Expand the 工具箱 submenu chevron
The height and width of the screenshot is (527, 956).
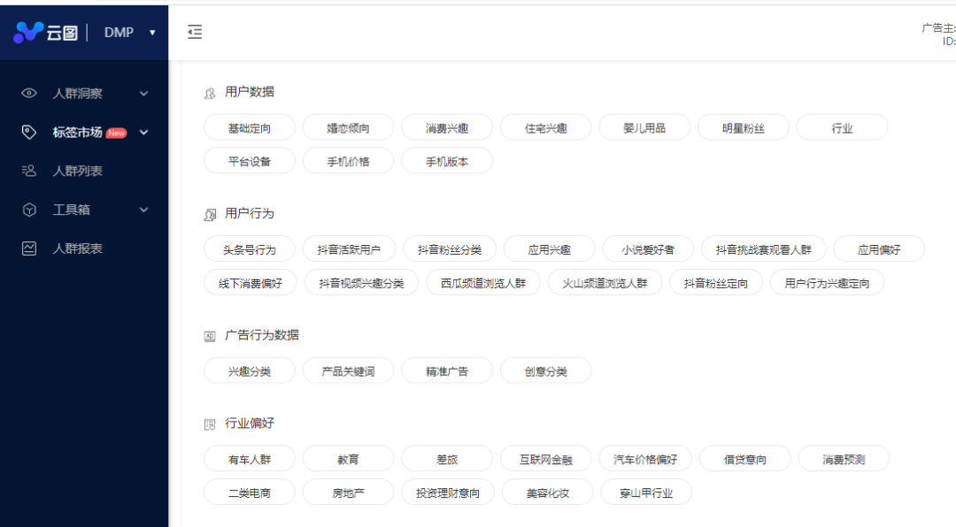143,210
